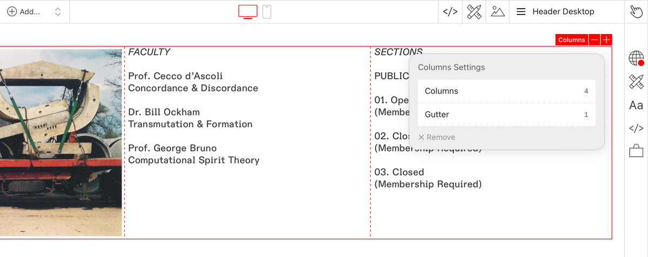Select the truck photo in the first column

(60, 142)
